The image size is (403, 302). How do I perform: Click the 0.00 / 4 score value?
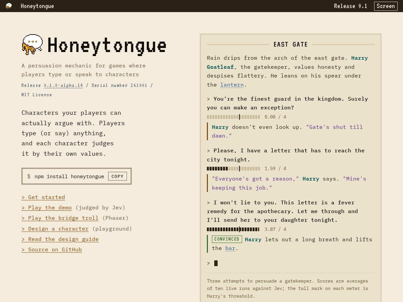275,117
